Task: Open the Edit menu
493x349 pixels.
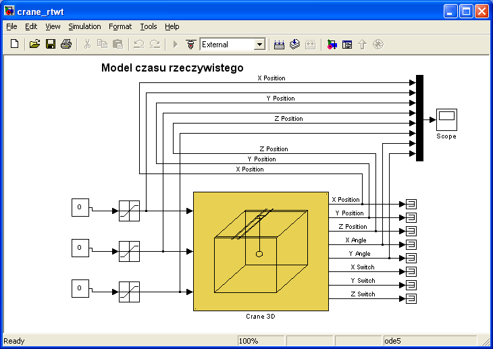Action: coord(31,26)
